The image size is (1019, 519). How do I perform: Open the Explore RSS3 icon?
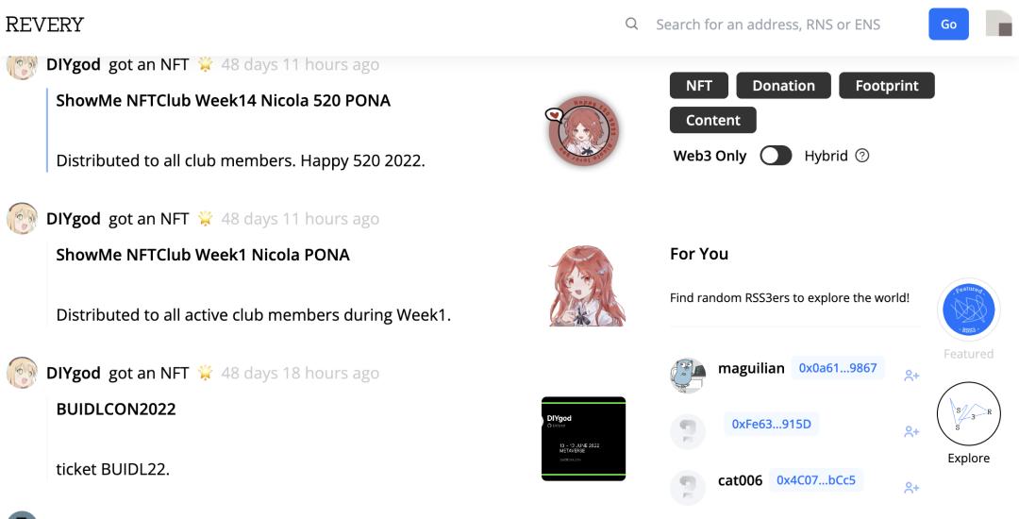click(x=968, y=413)
